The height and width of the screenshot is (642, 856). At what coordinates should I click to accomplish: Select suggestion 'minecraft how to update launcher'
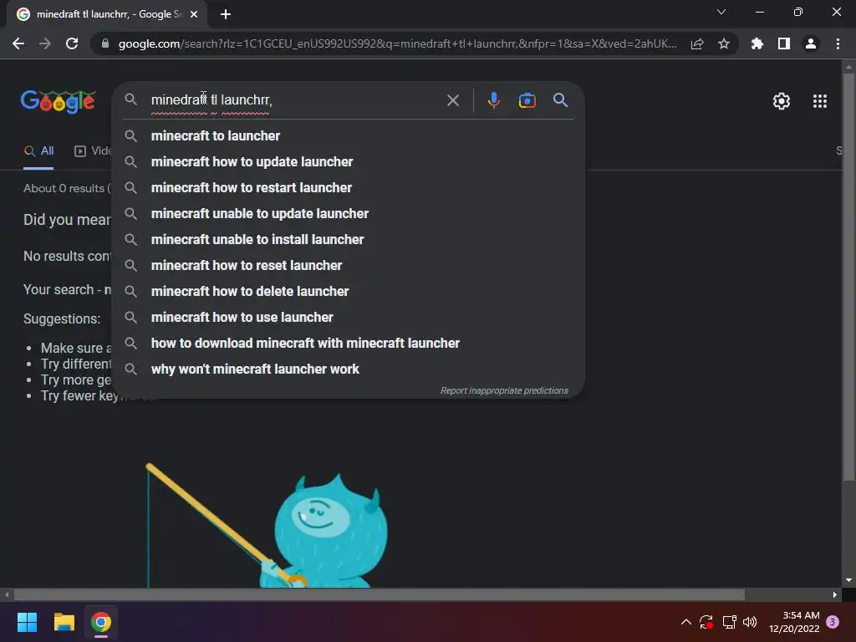[x=348, y=161]
